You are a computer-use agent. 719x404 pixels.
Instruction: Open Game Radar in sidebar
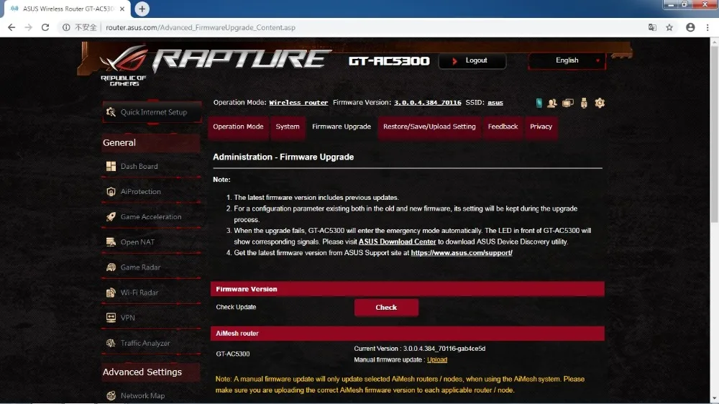pyautogui.click(x=151, y=267)
